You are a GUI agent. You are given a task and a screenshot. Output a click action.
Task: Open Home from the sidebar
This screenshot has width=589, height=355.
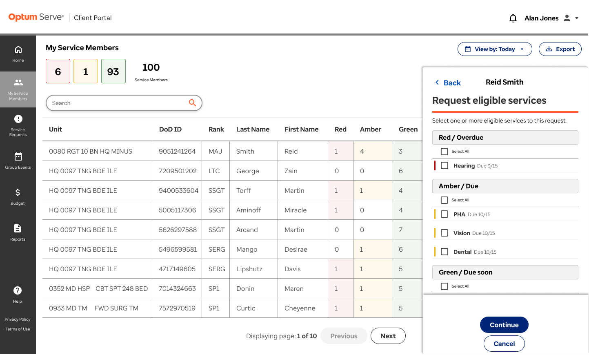[x=18, y=54]
